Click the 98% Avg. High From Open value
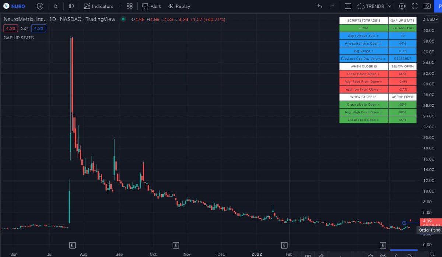This screenshot has width=442, height=257. coord(403,112)
